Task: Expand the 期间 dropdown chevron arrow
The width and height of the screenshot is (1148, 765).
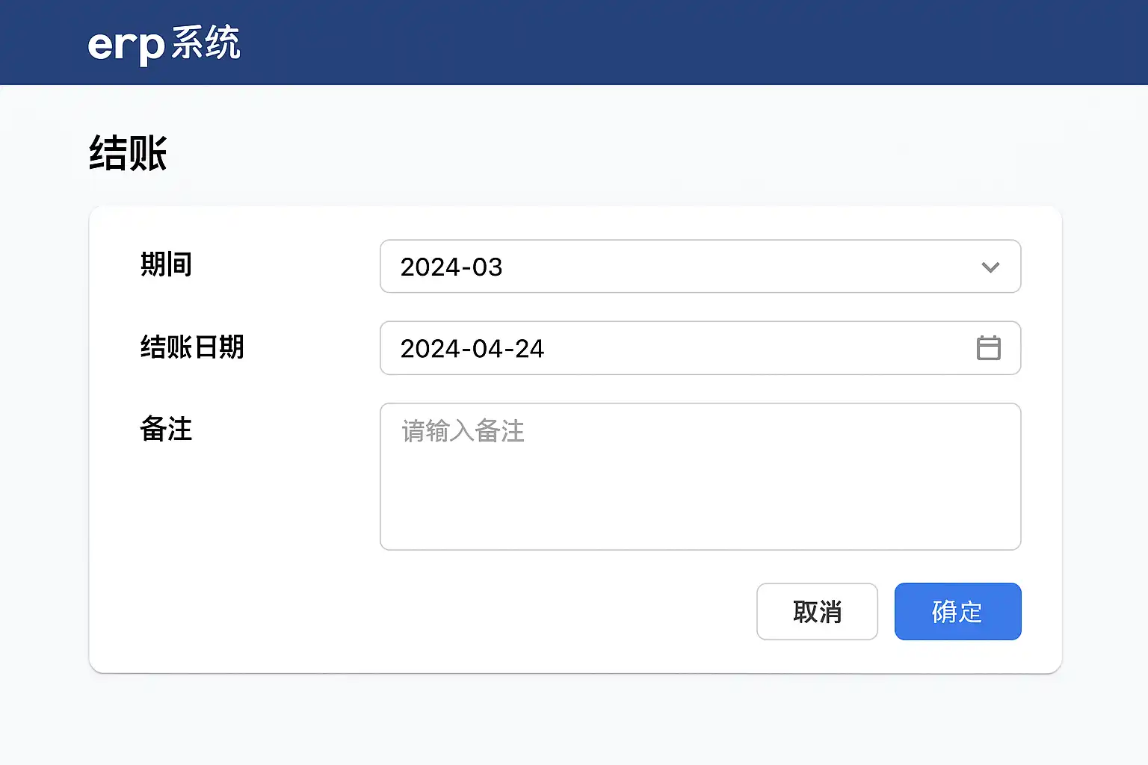Action: tap(990, 267)
